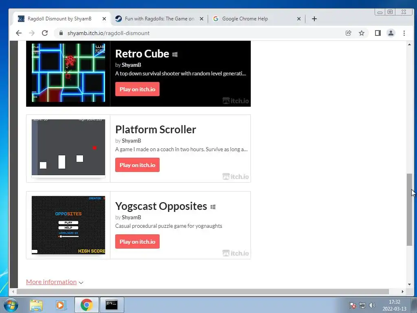Switch to the Google Chrome Help tab

pos(256,19)
